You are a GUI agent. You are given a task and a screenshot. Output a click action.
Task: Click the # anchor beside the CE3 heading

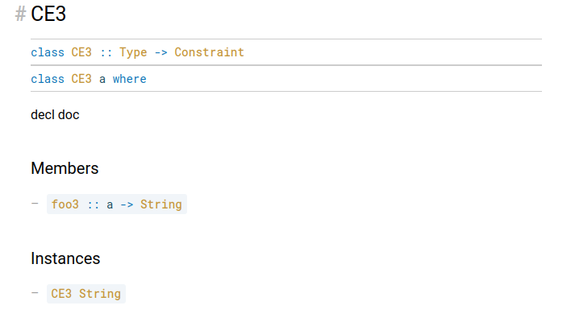(20, 14)
